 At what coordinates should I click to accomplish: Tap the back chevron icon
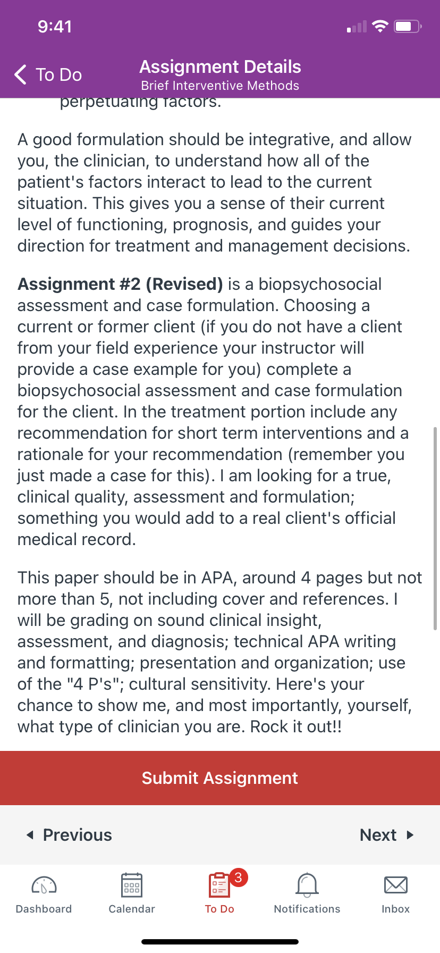[20, 74]
